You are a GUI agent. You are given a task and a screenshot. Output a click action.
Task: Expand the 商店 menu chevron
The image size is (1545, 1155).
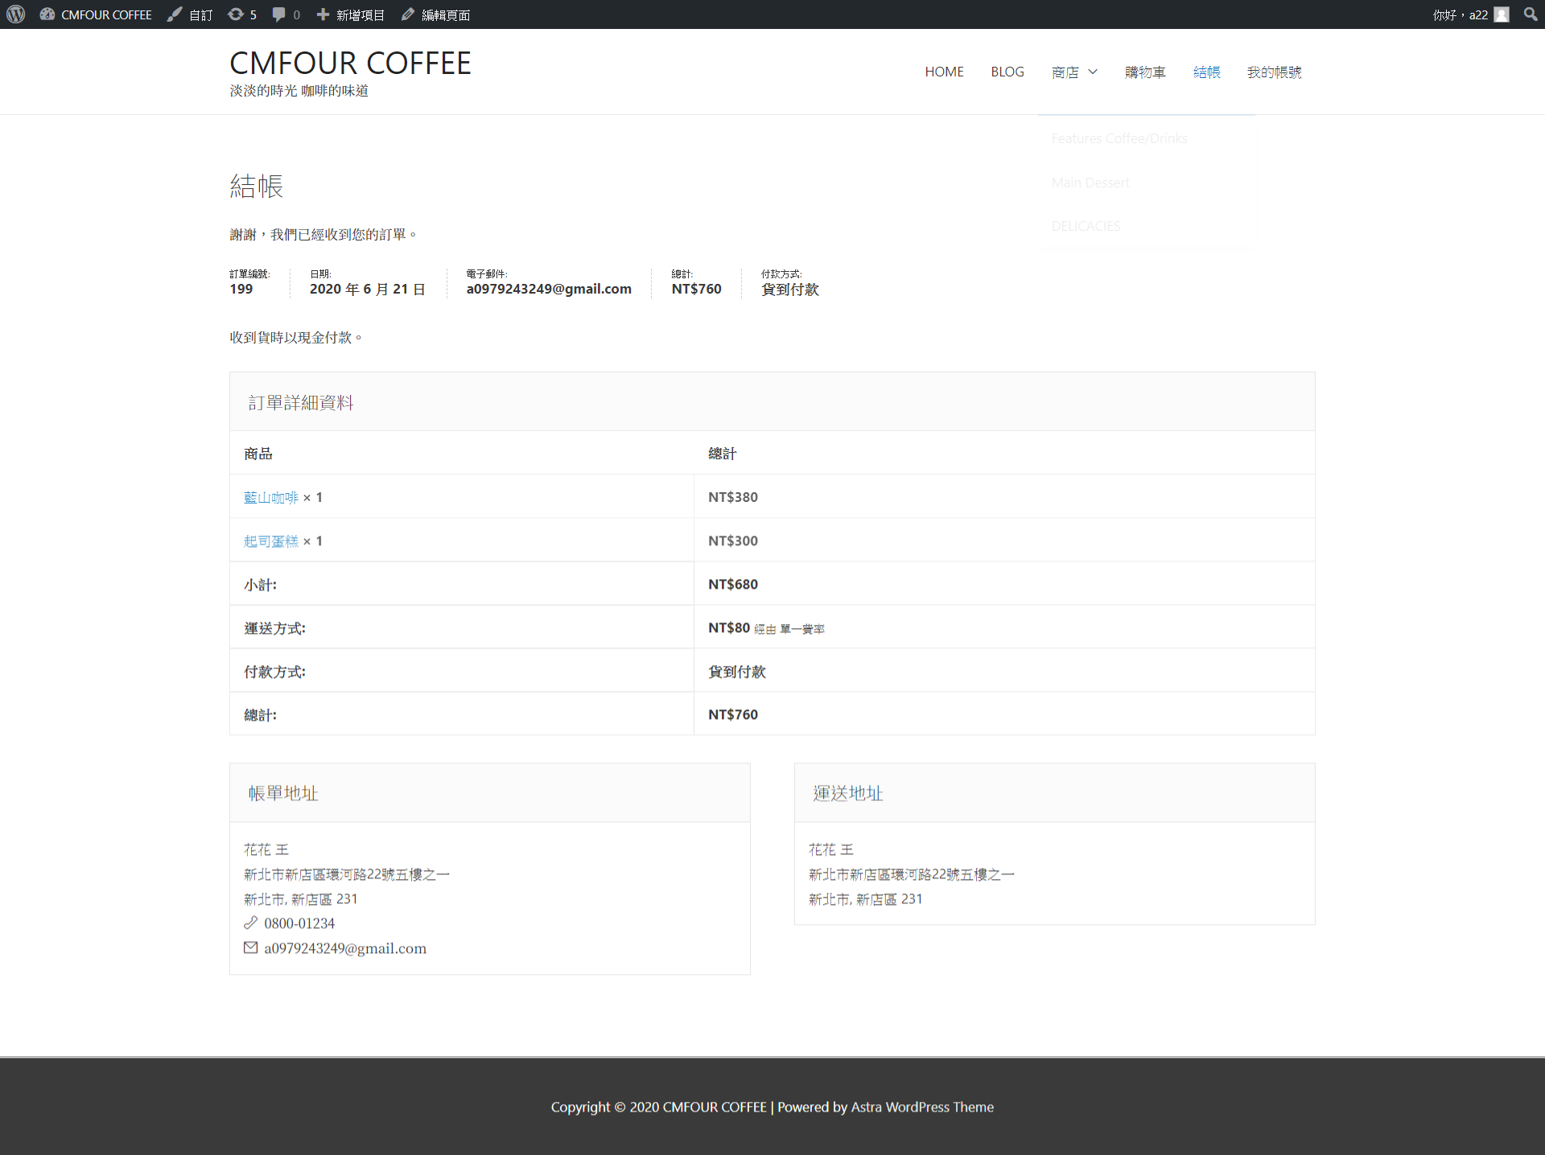(x=1093, y=72)
